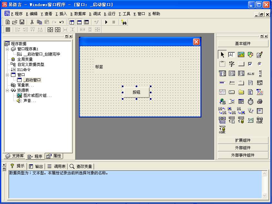
Task: Select the table grid component icon
Action: point(260,111)
